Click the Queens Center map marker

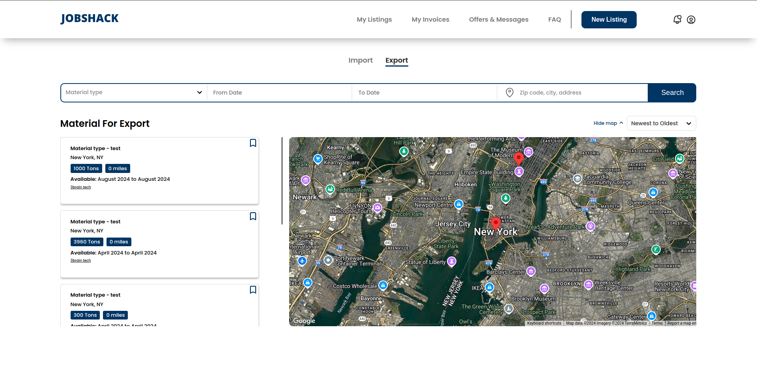pyautogui.click(x=653, y=192)
